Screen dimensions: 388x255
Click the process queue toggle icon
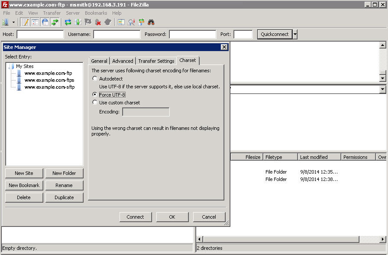coord(78,22)
